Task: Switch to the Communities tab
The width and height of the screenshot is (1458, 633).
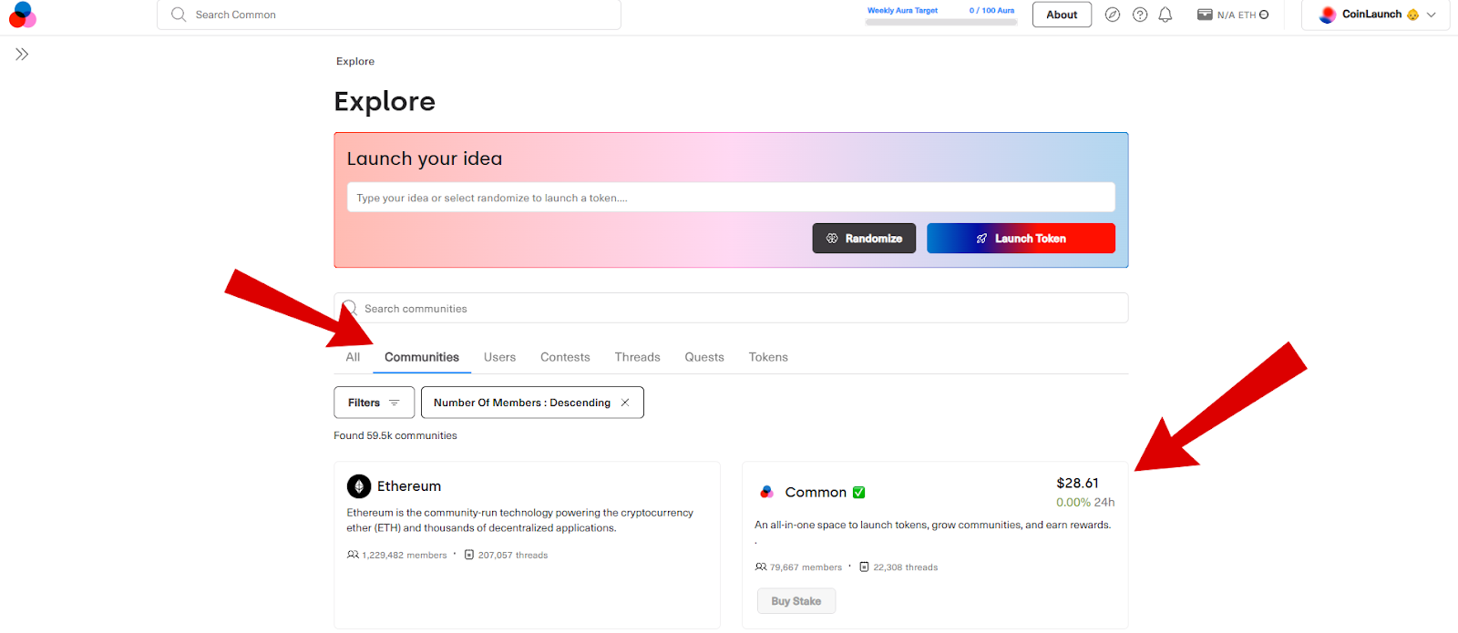Action: (x=422, y=357)
